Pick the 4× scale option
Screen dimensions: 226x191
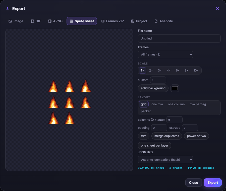[x=169, y=70]
